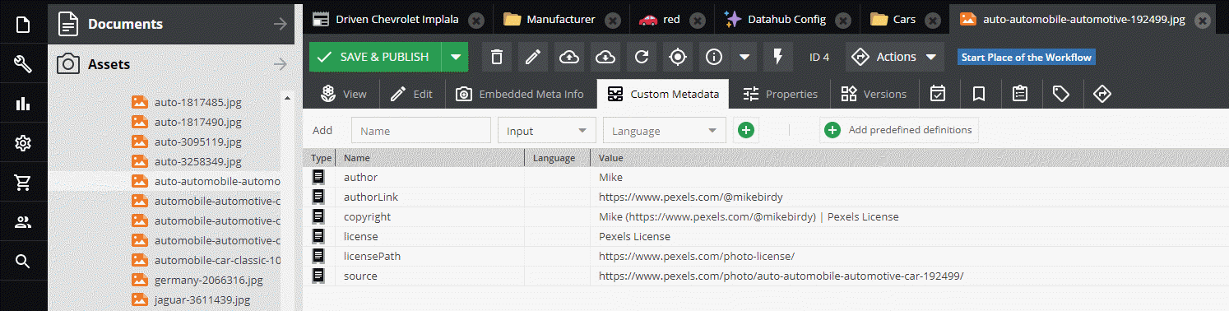Switch to the Versions tab

[874, 94]
